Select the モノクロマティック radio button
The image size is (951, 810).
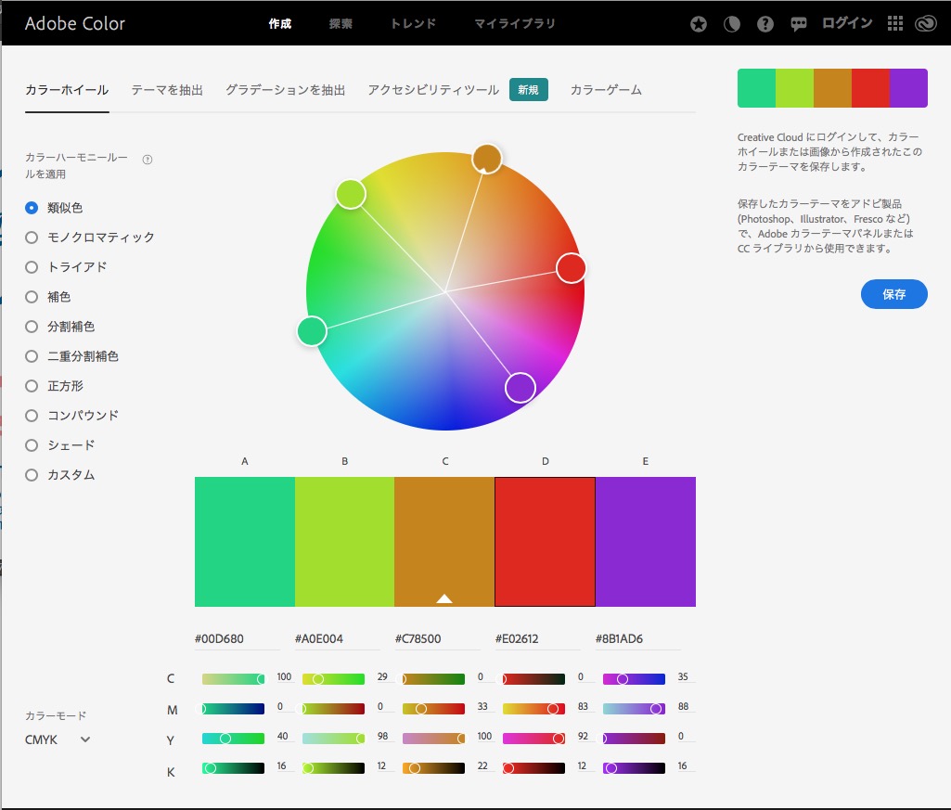pyautogui.click(x=32, y=238)
